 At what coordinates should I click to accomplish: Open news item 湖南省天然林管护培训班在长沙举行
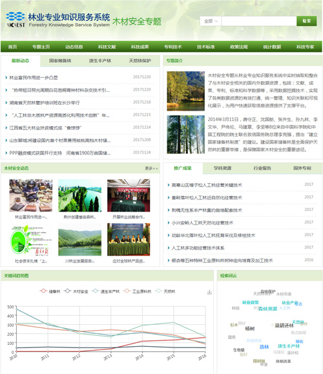45,103
